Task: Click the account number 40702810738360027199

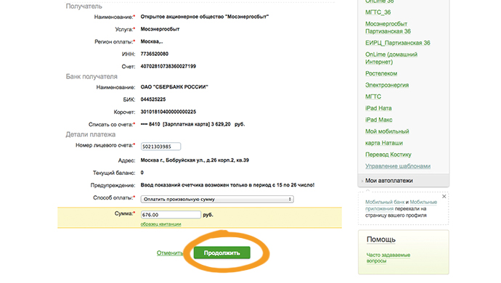Action: tap(168, 66)
